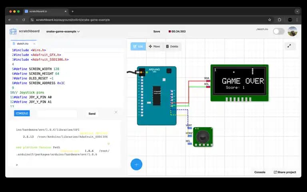307x192 pixels.
Task: Toggle the switch next to the sketch.ino label
Action: point(279,31)
